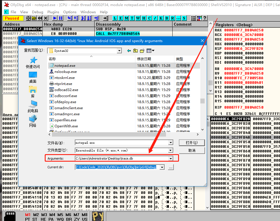Open the view menu icon in dialog

[150, 51]
